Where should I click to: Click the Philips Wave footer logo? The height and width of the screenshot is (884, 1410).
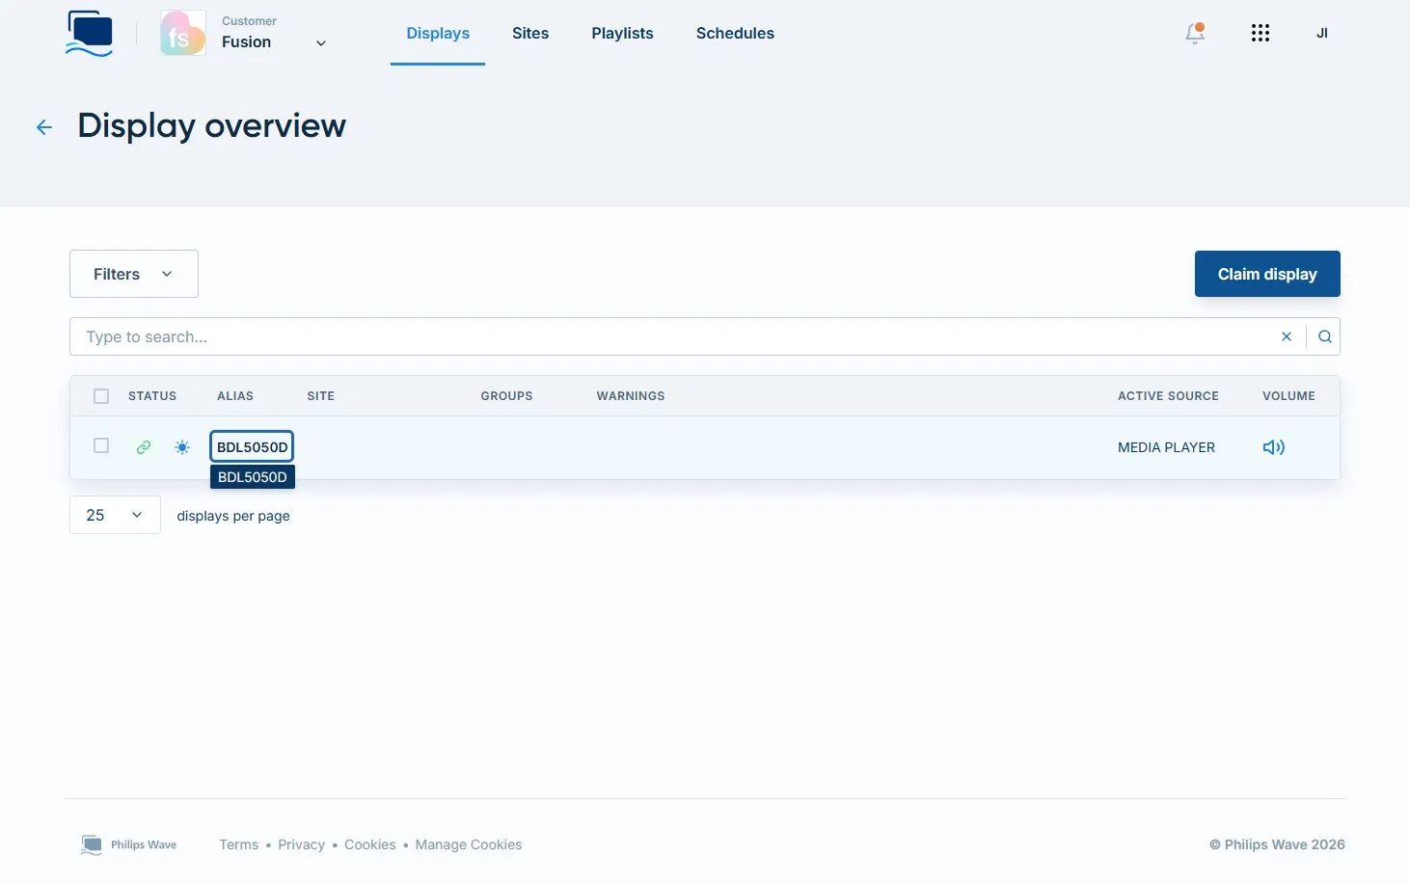pyautogui.click(x=129, y=844)
